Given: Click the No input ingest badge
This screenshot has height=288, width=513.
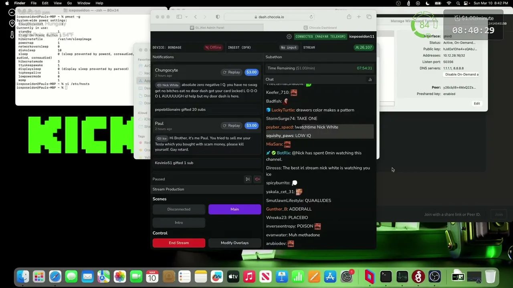Looking at the screenshot, I should click(x=289, y=48).
